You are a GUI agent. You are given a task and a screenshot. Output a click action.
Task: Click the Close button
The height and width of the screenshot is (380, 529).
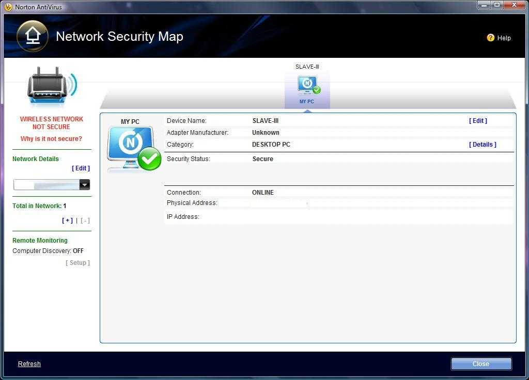click(481, 364)
